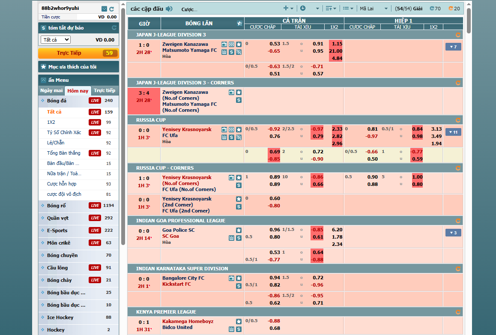
Task: Expand the 11 more markets for Russia Cup match
Action: pyautogui.click(x=453, y=132)
